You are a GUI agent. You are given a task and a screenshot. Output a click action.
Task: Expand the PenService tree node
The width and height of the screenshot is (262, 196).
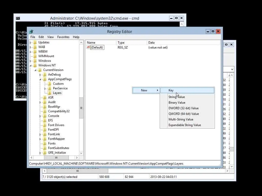click(45, 89)
